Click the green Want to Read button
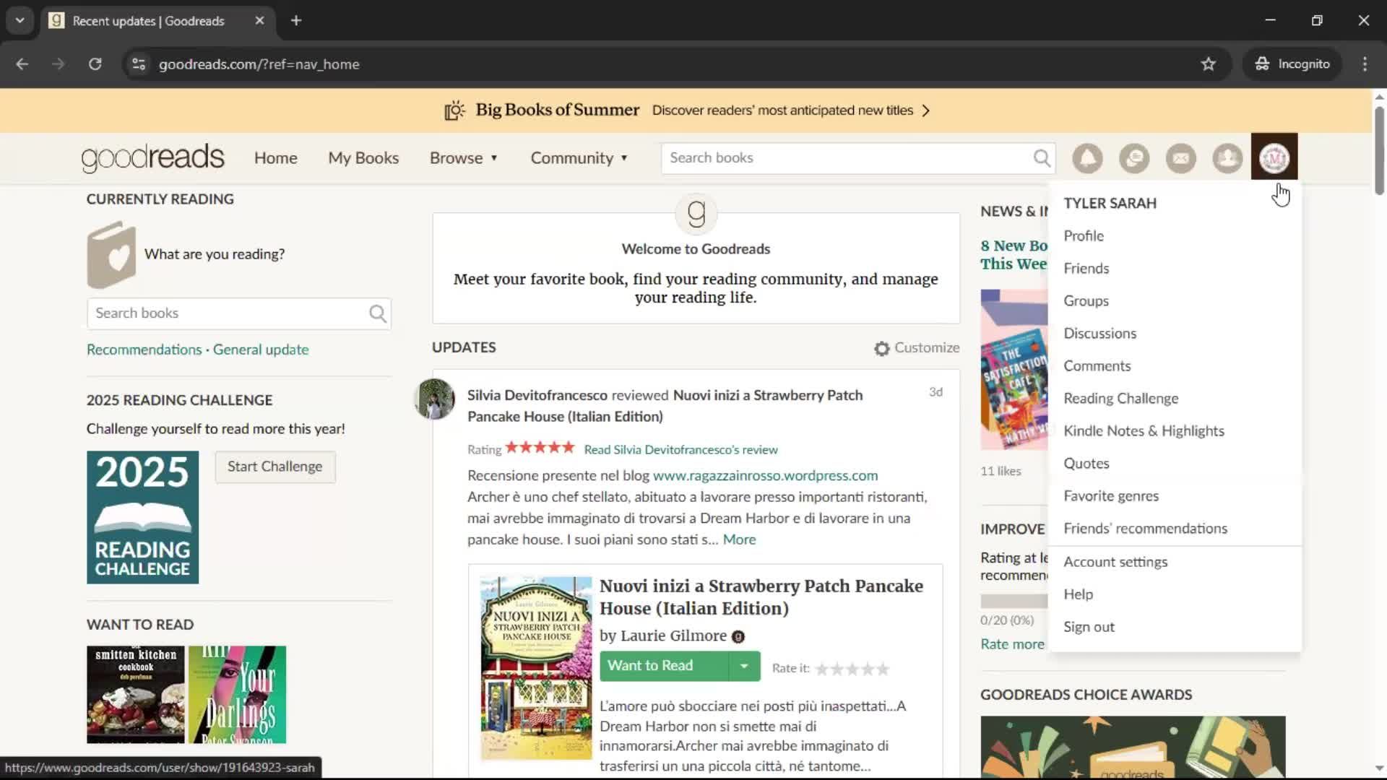Image resolution: width=1387 pixels, height=780 pixels. [664, 666]
